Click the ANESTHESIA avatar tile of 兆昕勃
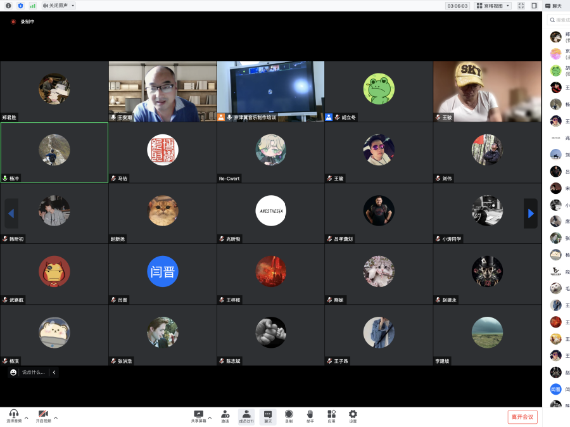570x427 pixels. pos(271,213)
